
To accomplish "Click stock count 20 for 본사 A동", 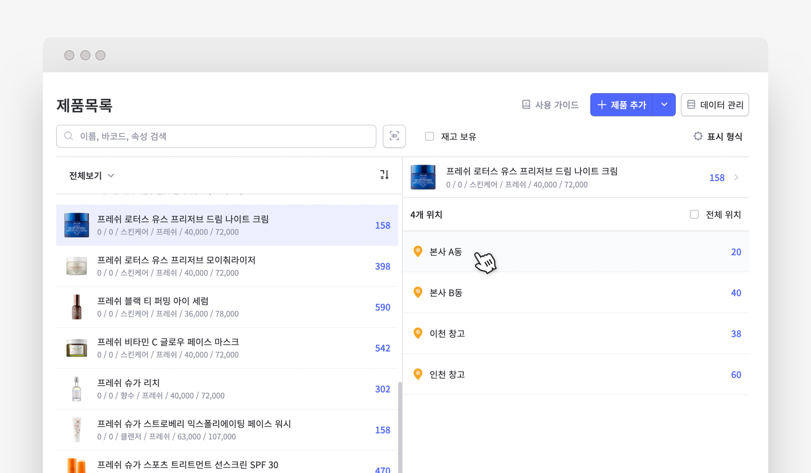I will (x=736, y=252).
